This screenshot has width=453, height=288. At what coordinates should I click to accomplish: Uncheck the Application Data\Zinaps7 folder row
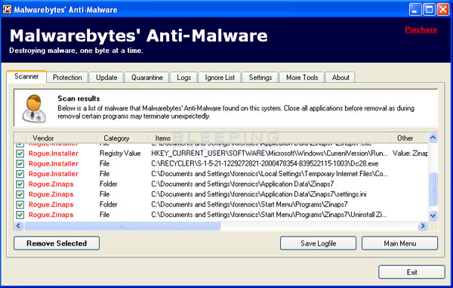[x=20, y=184]
